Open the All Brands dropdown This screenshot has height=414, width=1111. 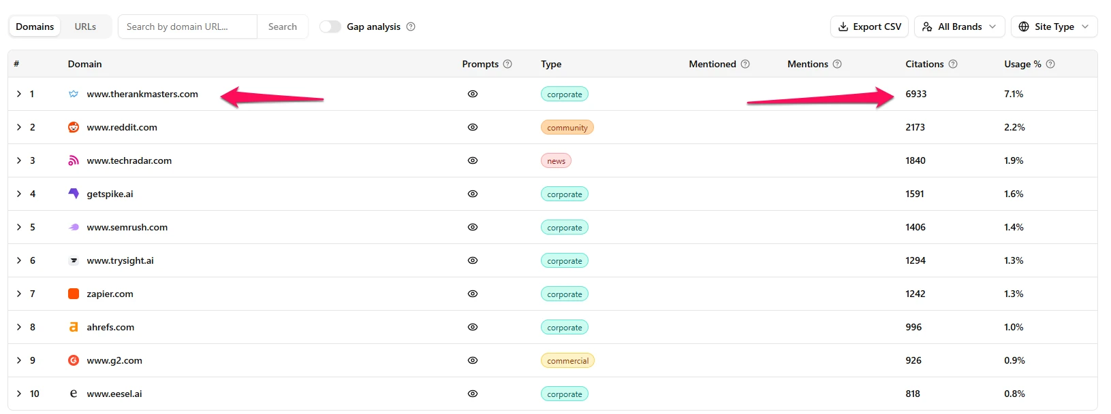coord(959,27)
